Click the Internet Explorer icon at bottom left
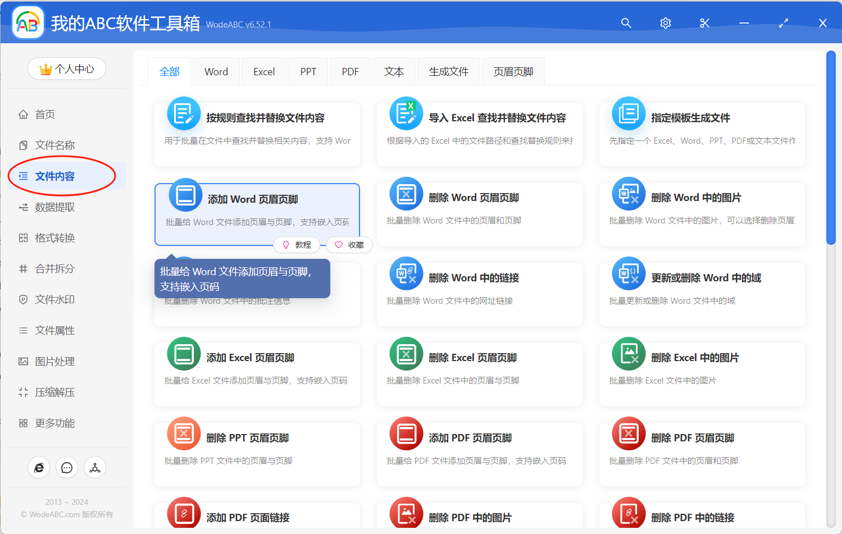Viewport: 842px width, 534px height. [39, 467]
